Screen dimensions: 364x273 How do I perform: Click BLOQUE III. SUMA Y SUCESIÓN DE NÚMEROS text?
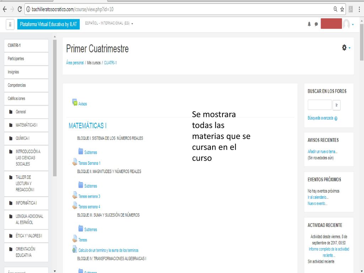pos(108,215)
